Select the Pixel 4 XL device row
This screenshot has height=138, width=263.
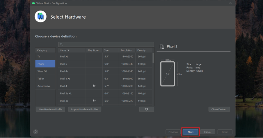point(105,79)
